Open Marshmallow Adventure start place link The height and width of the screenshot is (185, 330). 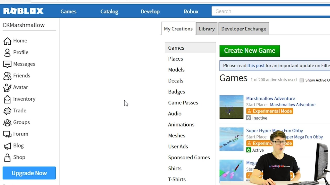(293, 105)
